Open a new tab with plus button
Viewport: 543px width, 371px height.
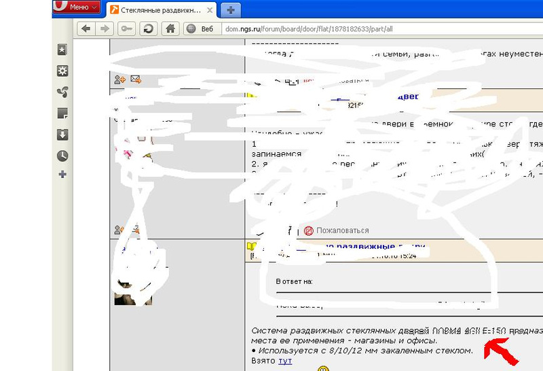tap(231, 10)
